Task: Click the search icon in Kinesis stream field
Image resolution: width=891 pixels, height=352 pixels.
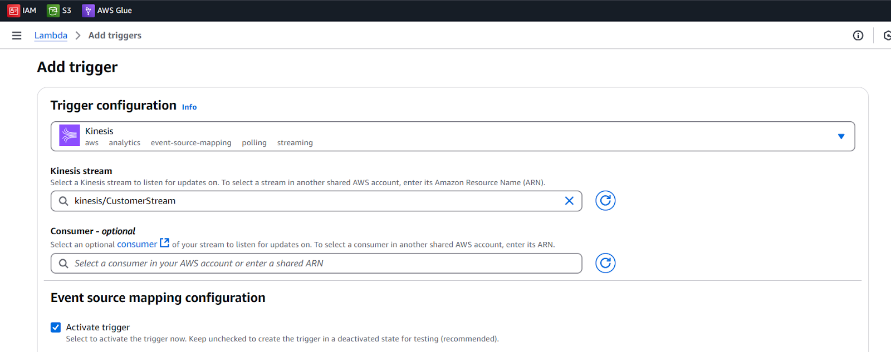Action: 63,201
